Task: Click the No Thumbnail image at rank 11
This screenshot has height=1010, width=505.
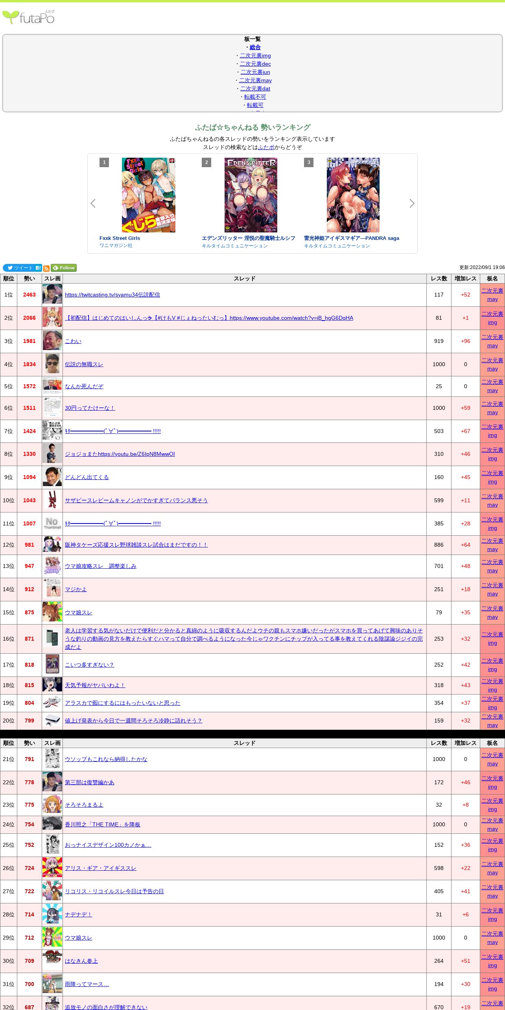Action: pos(52,523)
